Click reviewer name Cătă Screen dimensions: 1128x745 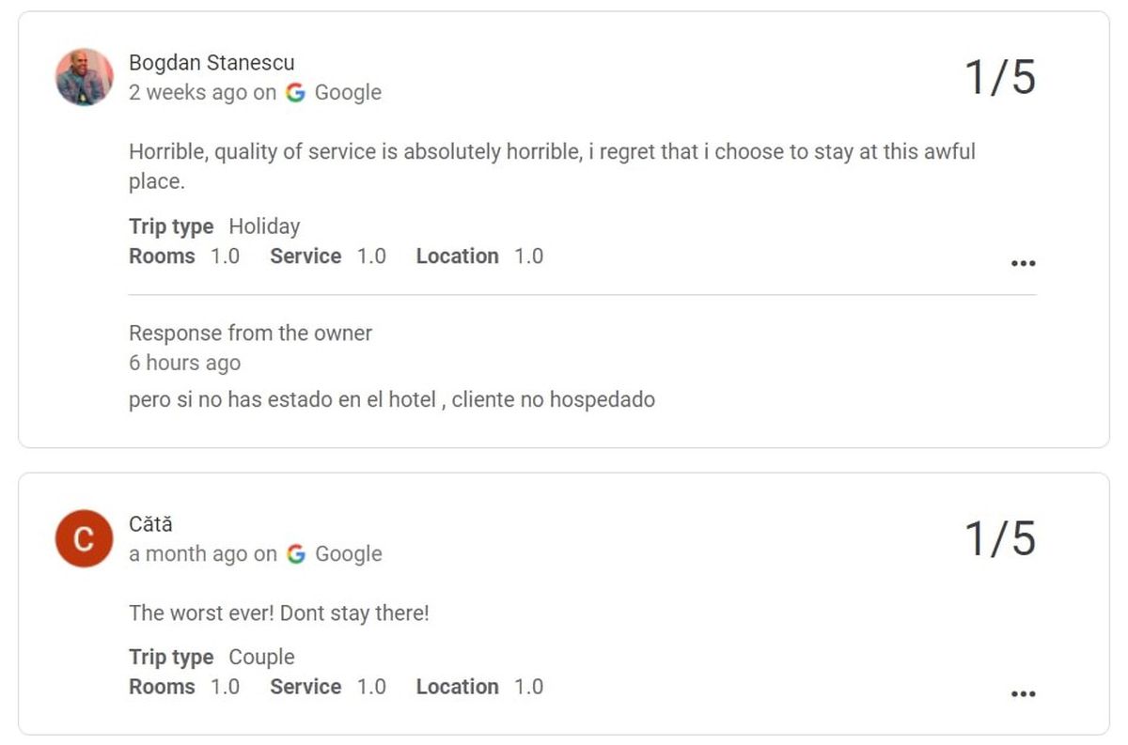[x=150, y=524]
